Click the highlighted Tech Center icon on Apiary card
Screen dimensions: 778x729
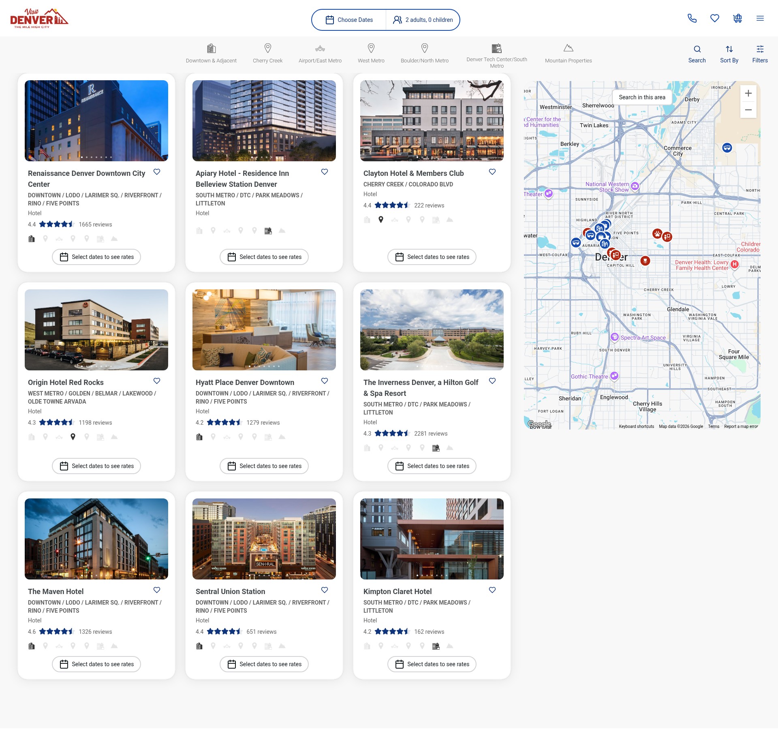coord(268,231)
